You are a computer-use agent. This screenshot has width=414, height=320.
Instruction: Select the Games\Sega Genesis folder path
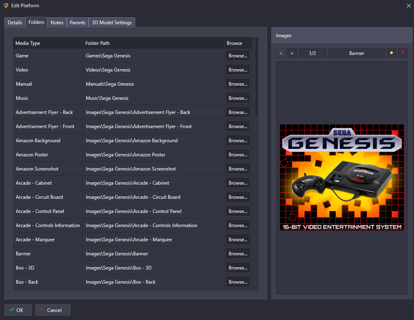click(x=153, y=56)
